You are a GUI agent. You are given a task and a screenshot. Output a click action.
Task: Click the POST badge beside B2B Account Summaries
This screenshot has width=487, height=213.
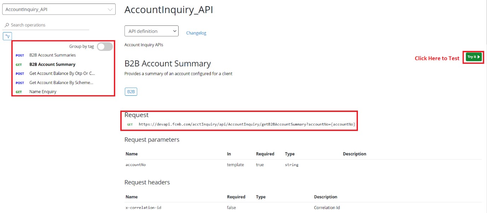tap(20, 55)
